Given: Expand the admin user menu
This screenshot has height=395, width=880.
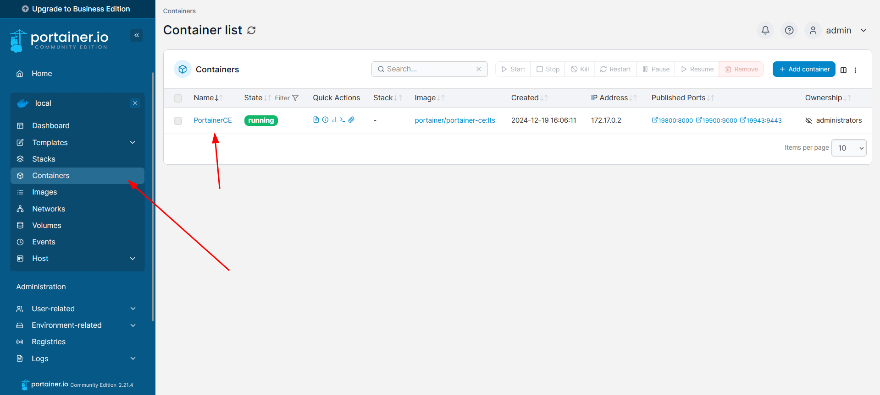Looking at the screenshot, I should point(863,30).
